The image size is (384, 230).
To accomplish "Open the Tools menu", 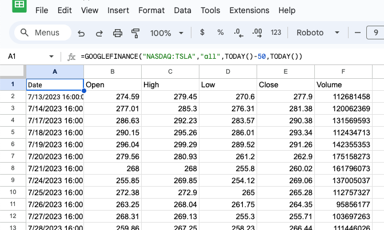I will pyautogui.click(x=210, y=10).
